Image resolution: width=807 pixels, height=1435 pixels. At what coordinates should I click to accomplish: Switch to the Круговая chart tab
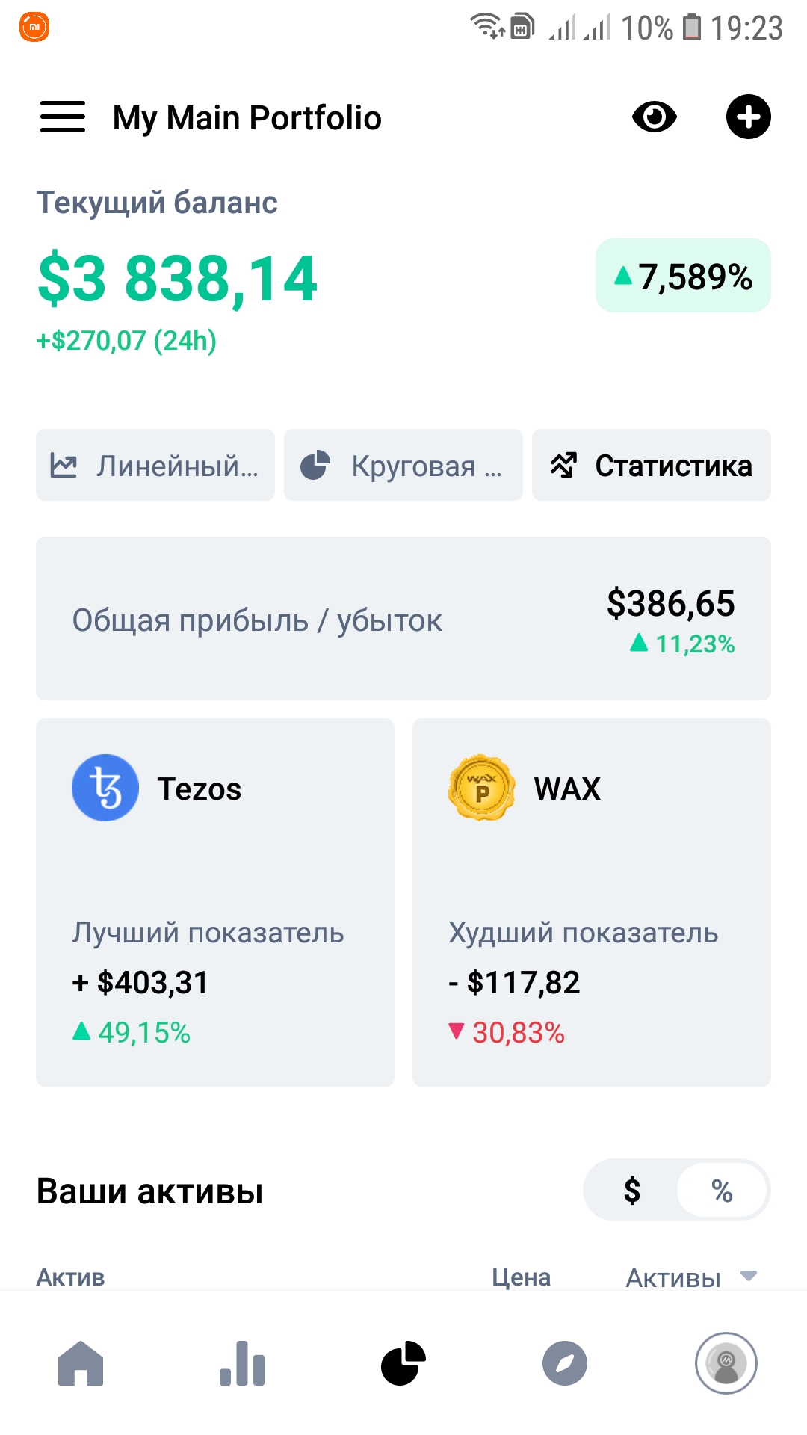click(x=403, y=465)
